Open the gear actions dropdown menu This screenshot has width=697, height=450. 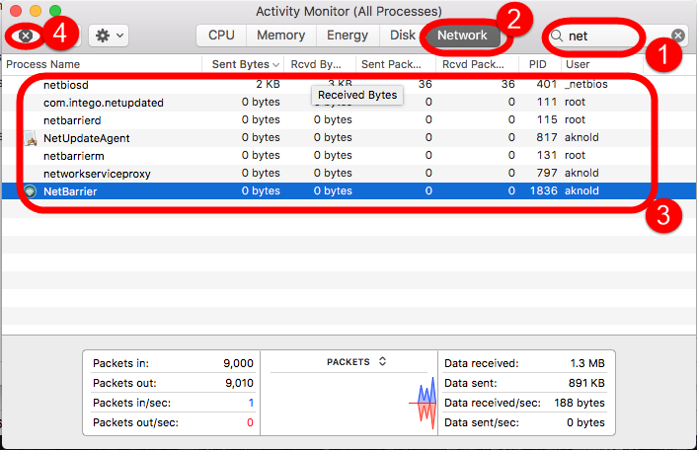click(108, 36)
